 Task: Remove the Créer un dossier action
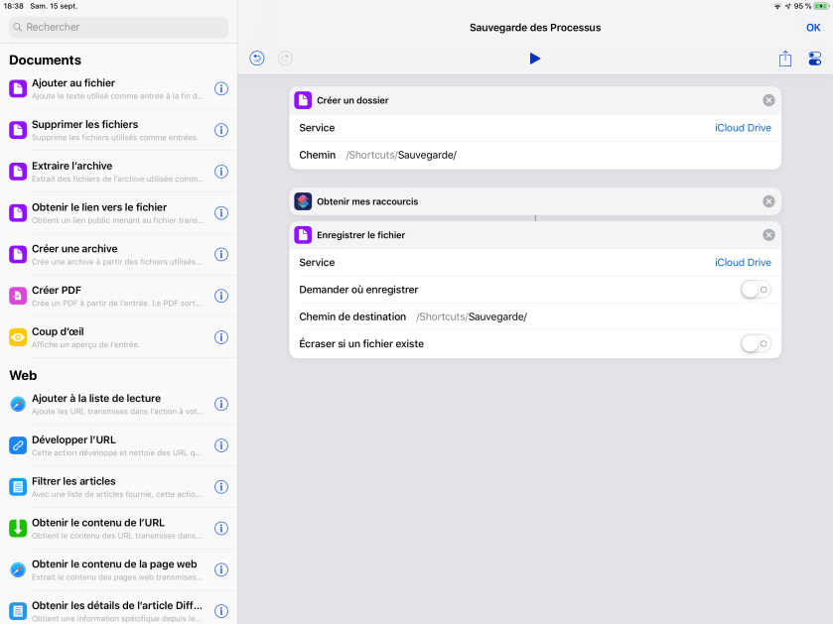click(x=768, y=100)
